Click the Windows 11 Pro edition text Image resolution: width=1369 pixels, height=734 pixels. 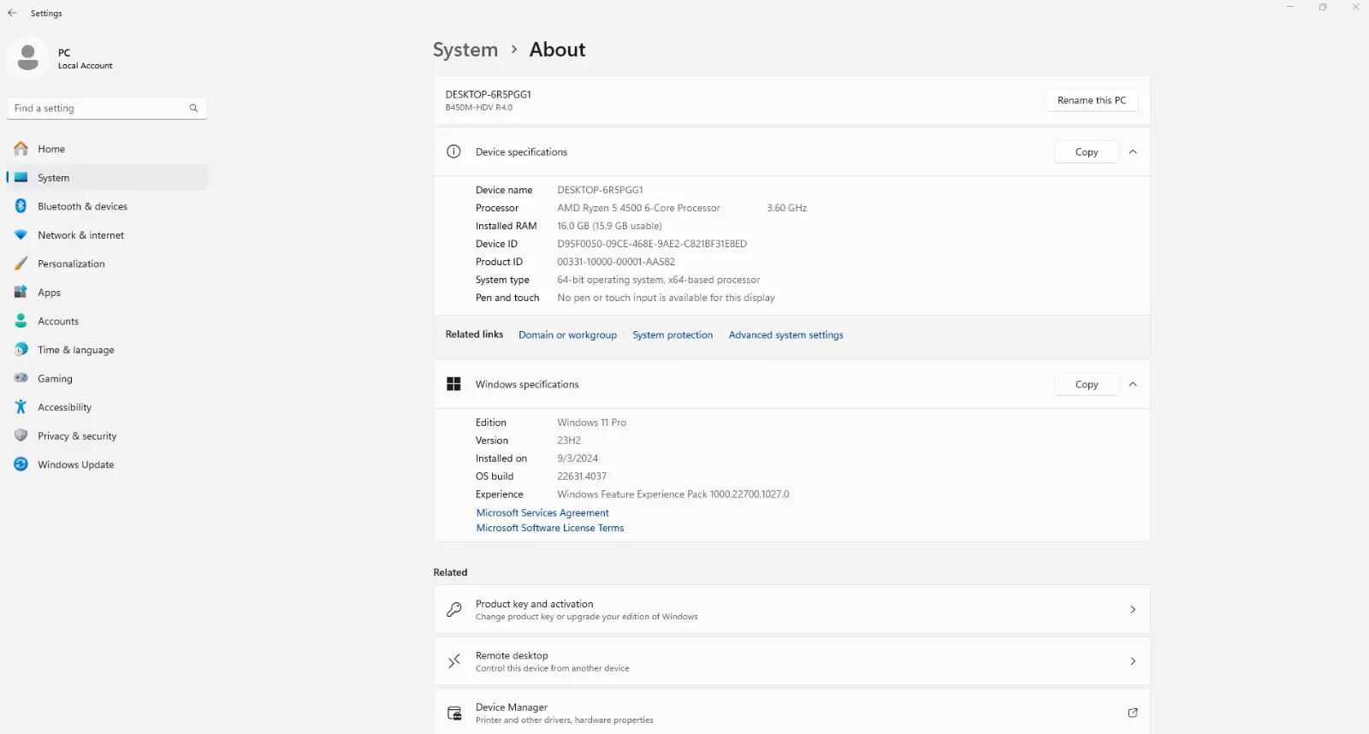(x=591, y=423)
